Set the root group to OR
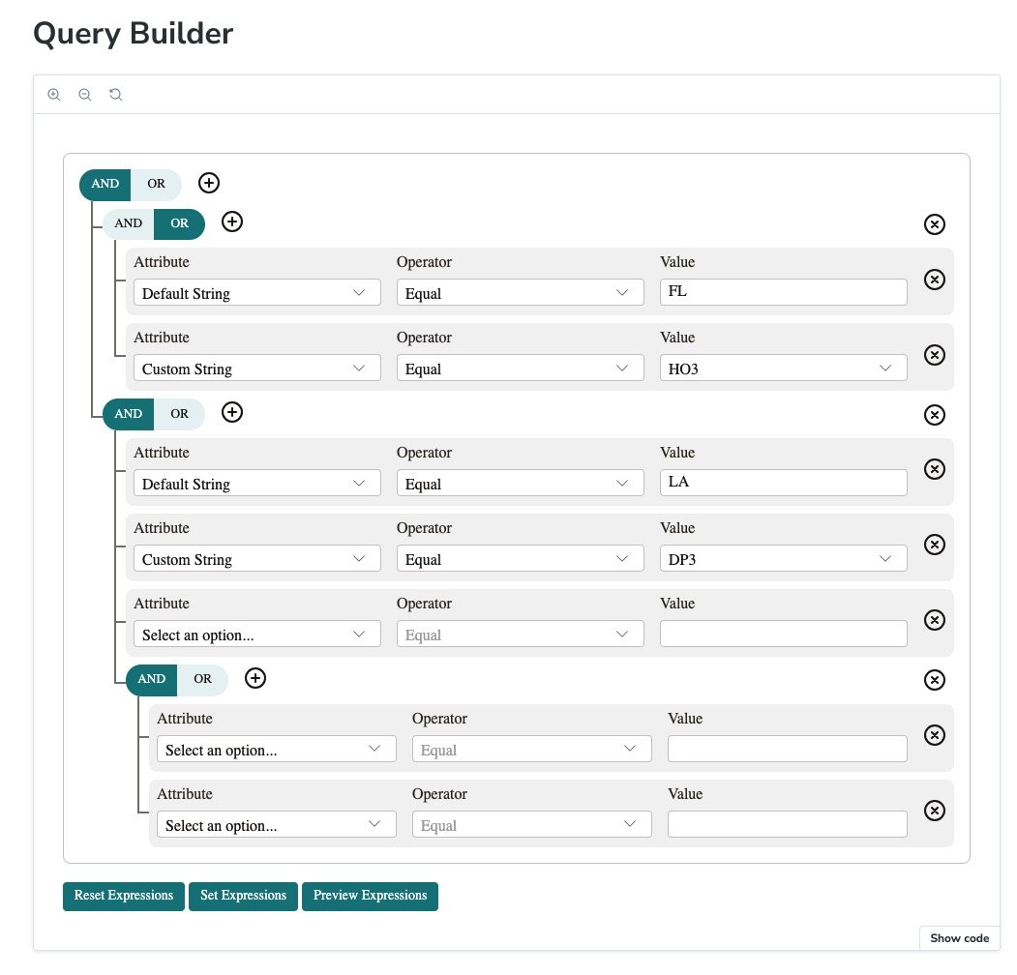This screenshot has width=1017, height=975. tap(157, 184)
